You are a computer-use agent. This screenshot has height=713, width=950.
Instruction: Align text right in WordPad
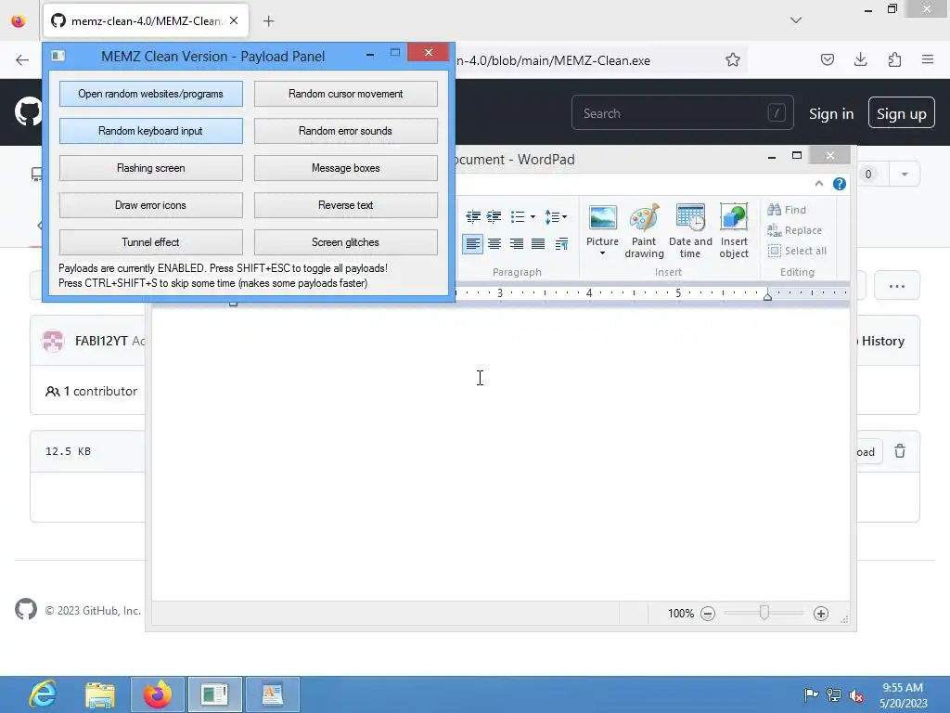pyautogui.click(x=516, y=244)
